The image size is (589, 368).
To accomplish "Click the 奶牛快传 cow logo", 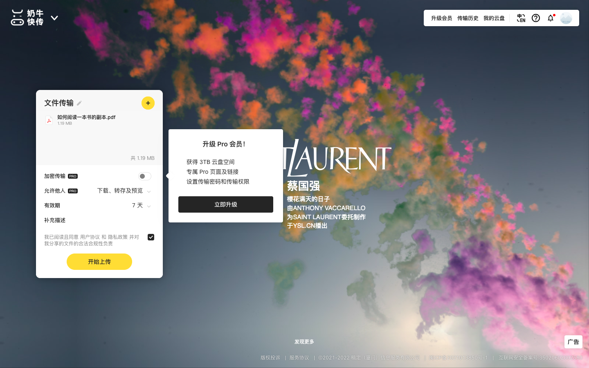I will click(x=27, y=18).
